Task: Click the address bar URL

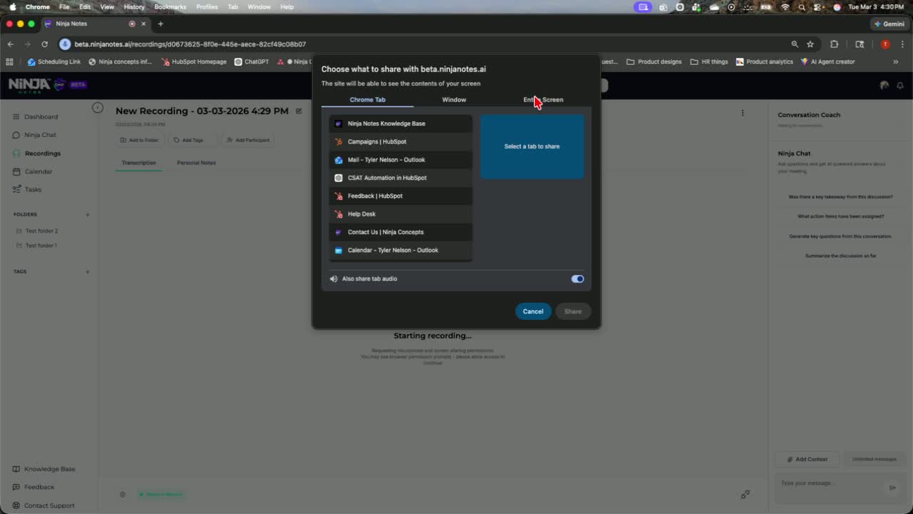Action: 190,44
